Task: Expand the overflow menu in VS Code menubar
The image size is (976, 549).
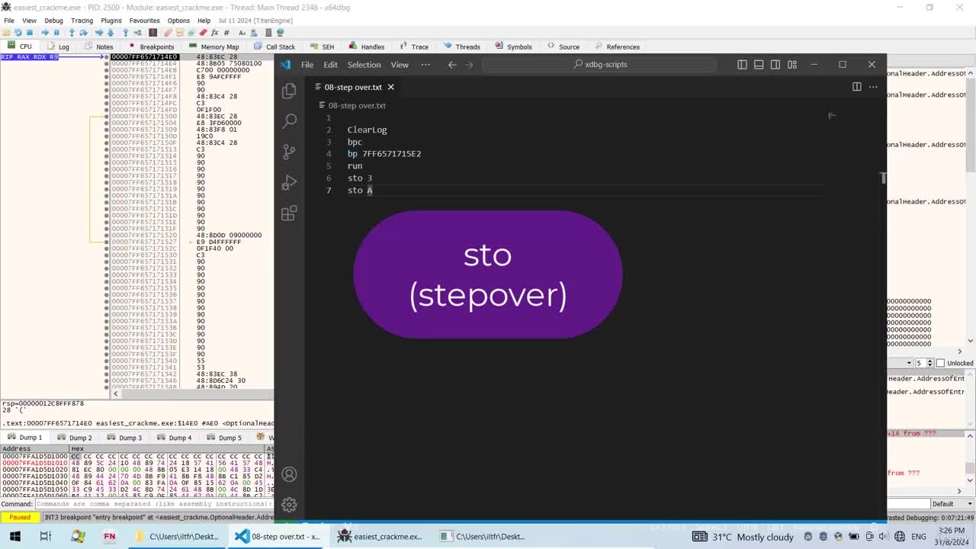Action: click(425, 65)
